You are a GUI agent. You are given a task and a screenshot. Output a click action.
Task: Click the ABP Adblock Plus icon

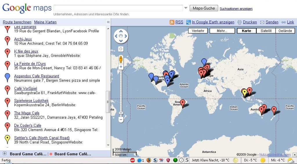(x=132, y=160)
